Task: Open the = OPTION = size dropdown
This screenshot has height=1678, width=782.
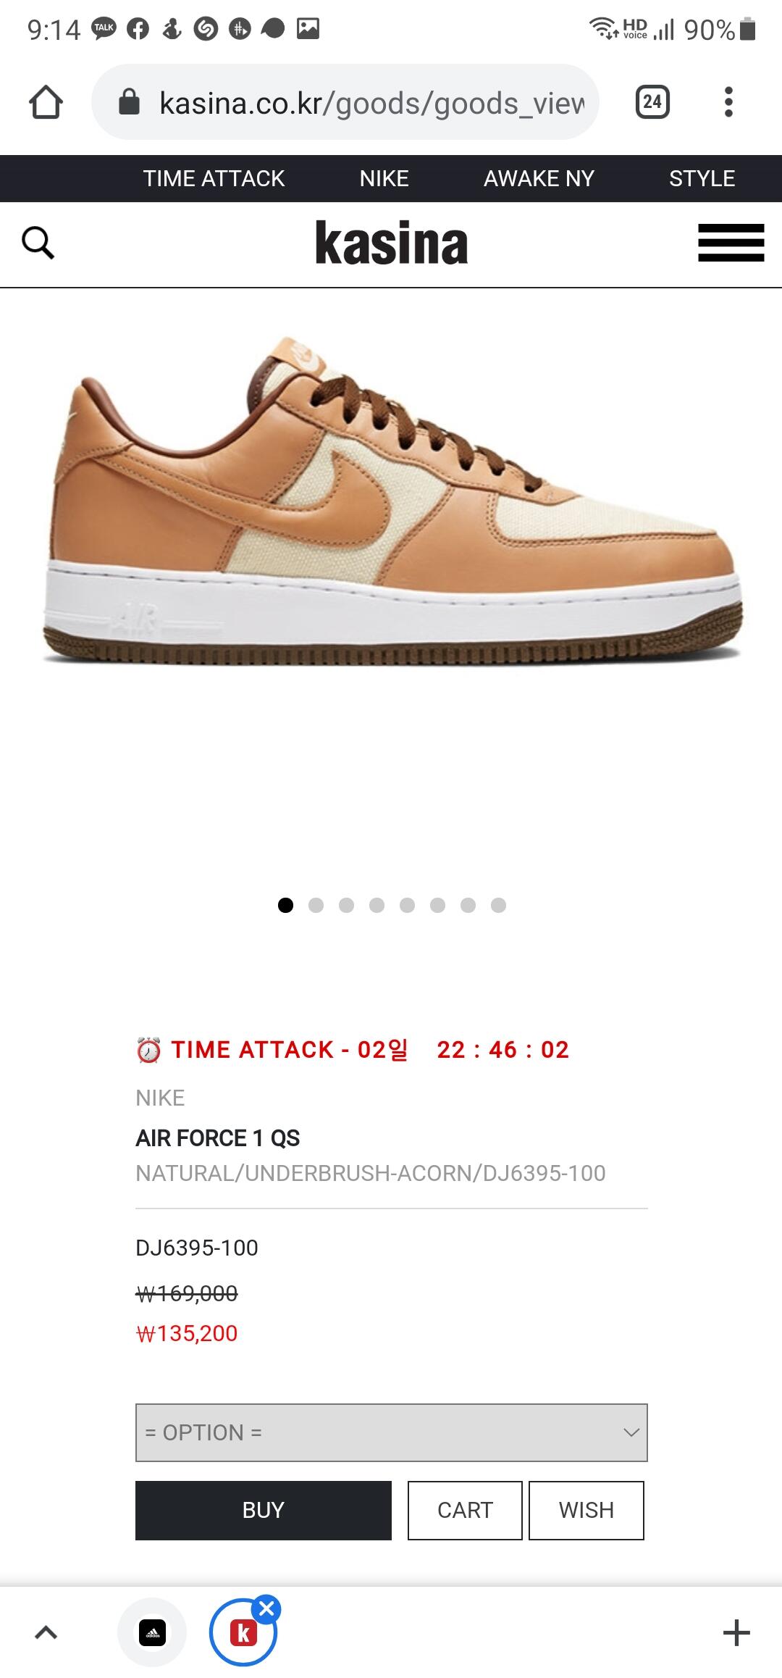Action: 391,1432
